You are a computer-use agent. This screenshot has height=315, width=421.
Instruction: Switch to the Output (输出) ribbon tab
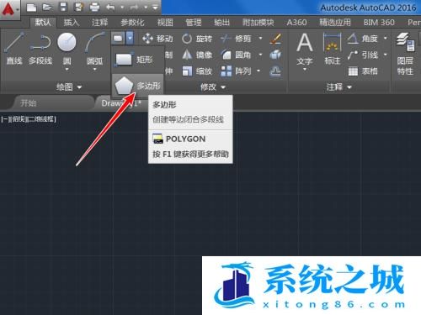pyautogui.click(x=221, y=23)
